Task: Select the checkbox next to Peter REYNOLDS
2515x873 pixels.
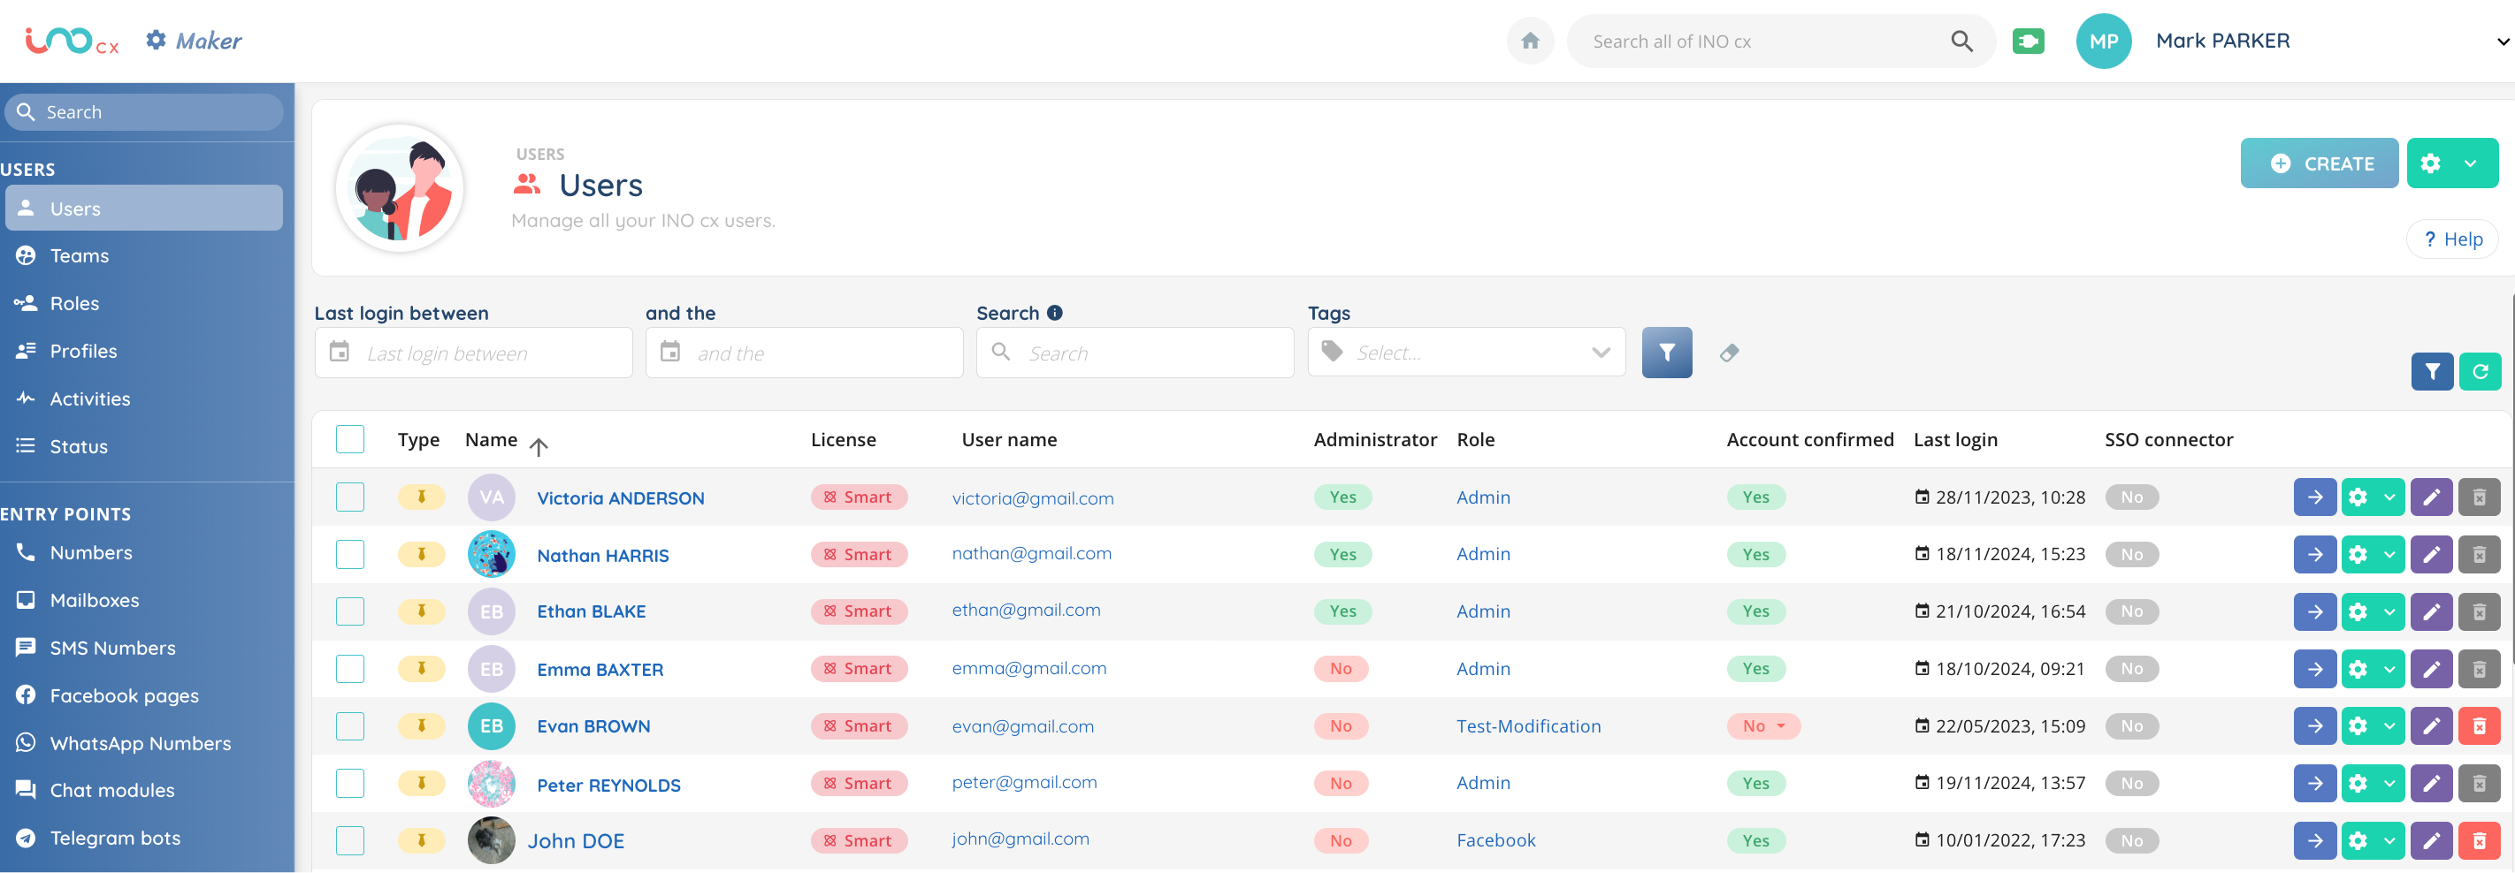Action: 349,783
